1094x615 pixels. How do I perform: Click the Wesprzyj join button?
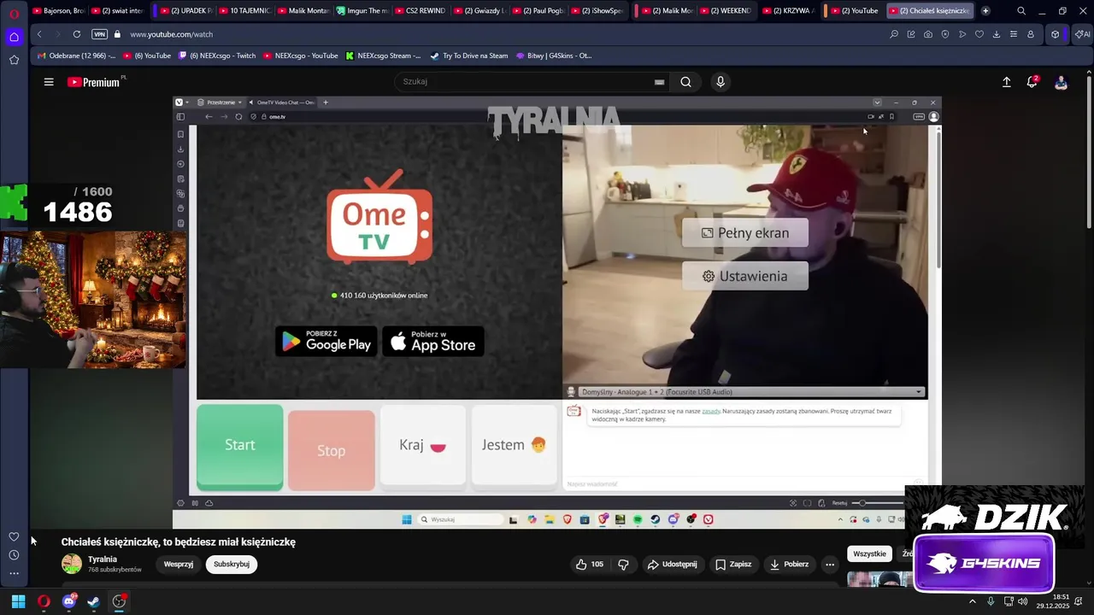coord(179,564)
